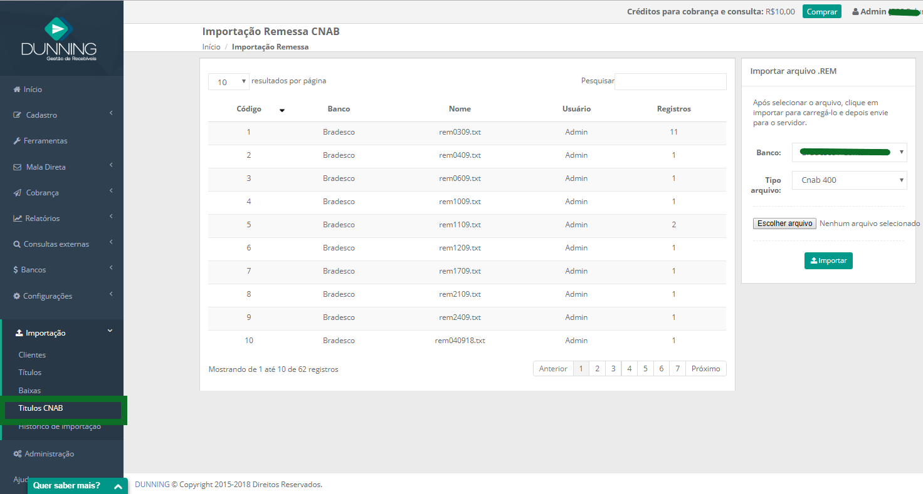
Task: Collapse the Importação submenu chevron
Action: tap(110, 331)
